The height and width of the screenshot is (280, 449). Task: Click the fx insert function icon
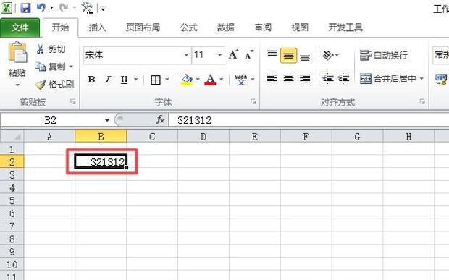[160, 120]
